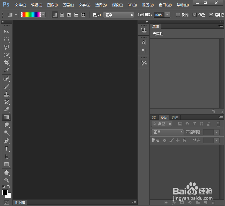This screenshot has height=206, width=225.
Task: Open the 编辑(E) menu
Action: [x=37, y=5]
